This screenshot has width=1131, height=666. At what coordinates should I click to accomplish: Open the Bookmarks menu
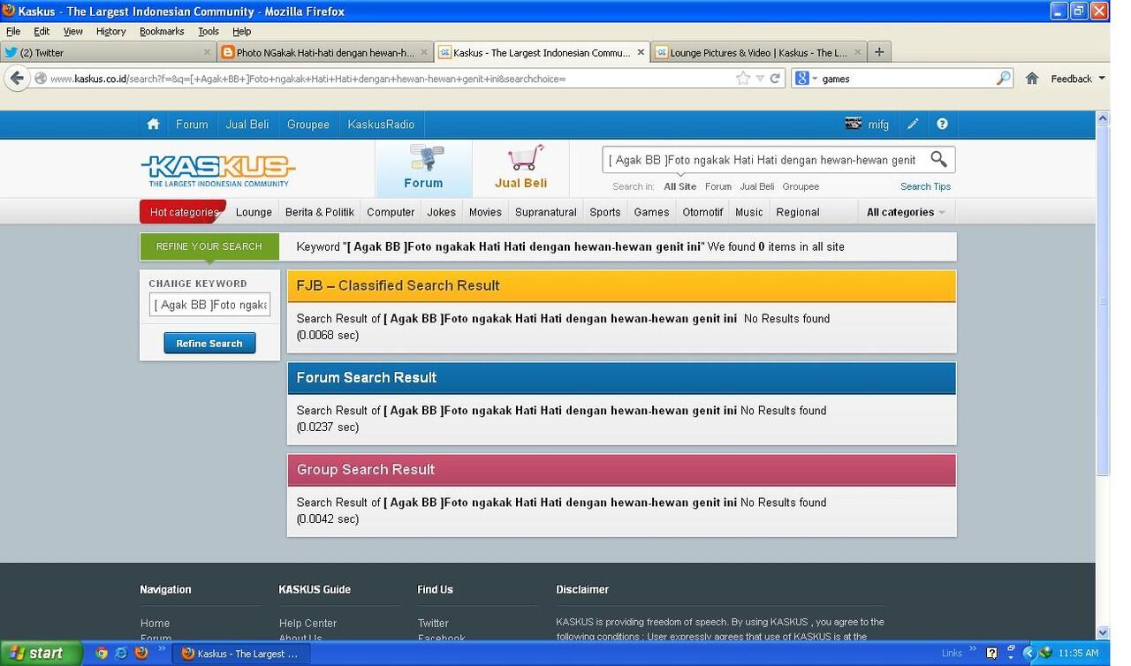click(x=162, y=31)
